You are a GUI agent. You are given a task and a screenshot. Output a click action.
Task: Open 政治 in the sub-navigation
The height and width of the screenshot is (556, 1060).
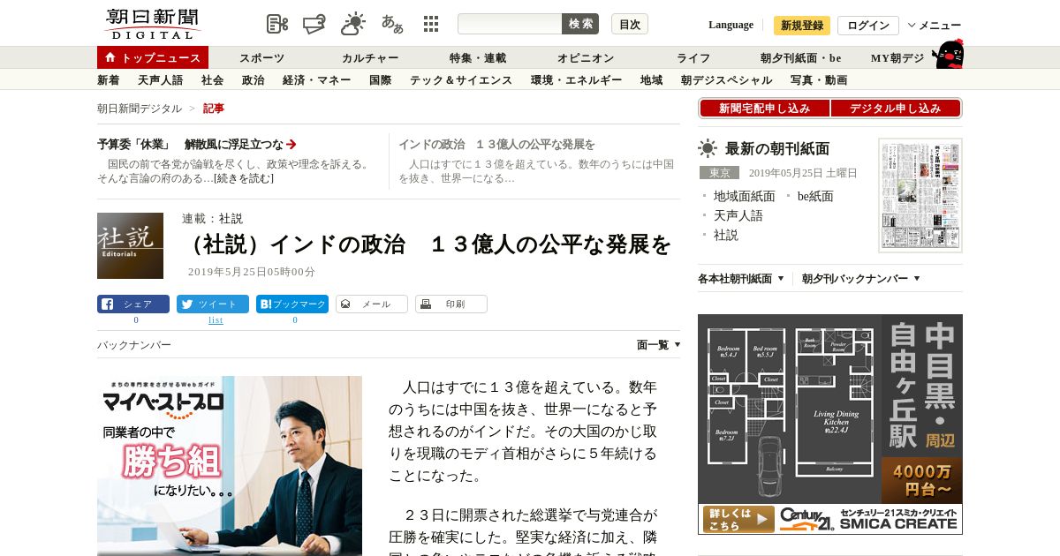254,80
